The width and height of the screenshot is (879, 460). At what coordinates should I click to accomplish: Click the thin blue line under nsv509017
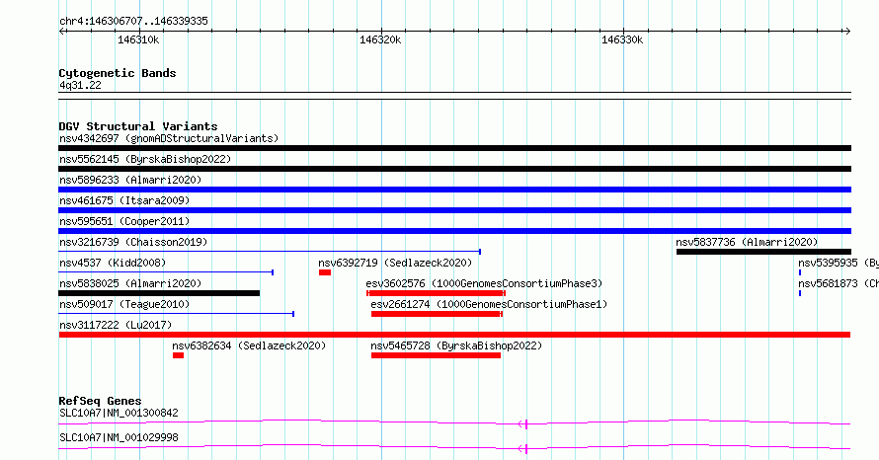tap(177, 314)
